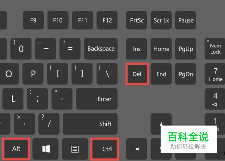Click the Enter key
Image resolution: width=225 pixels, height=161 pixels.
[97, 99]
